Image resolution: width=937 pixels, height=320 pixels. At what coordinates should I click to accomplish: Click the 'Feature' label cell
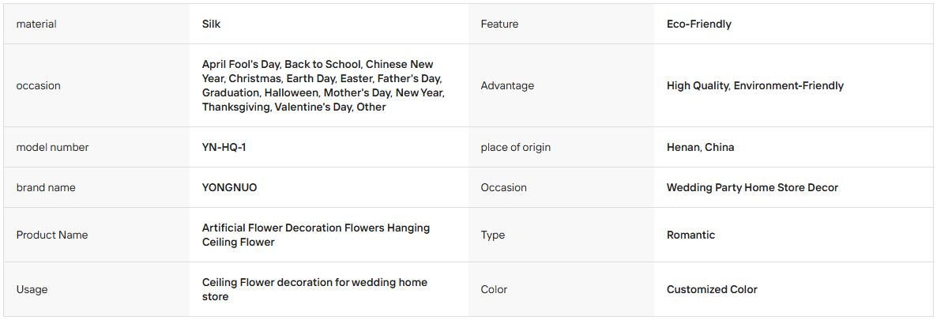tap(499, 24)
